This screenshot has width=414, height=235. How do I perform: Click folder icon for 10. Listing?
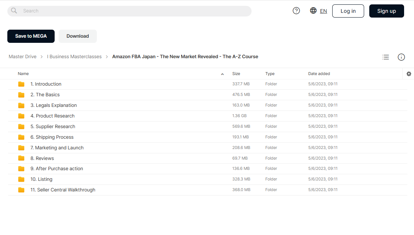21,179
